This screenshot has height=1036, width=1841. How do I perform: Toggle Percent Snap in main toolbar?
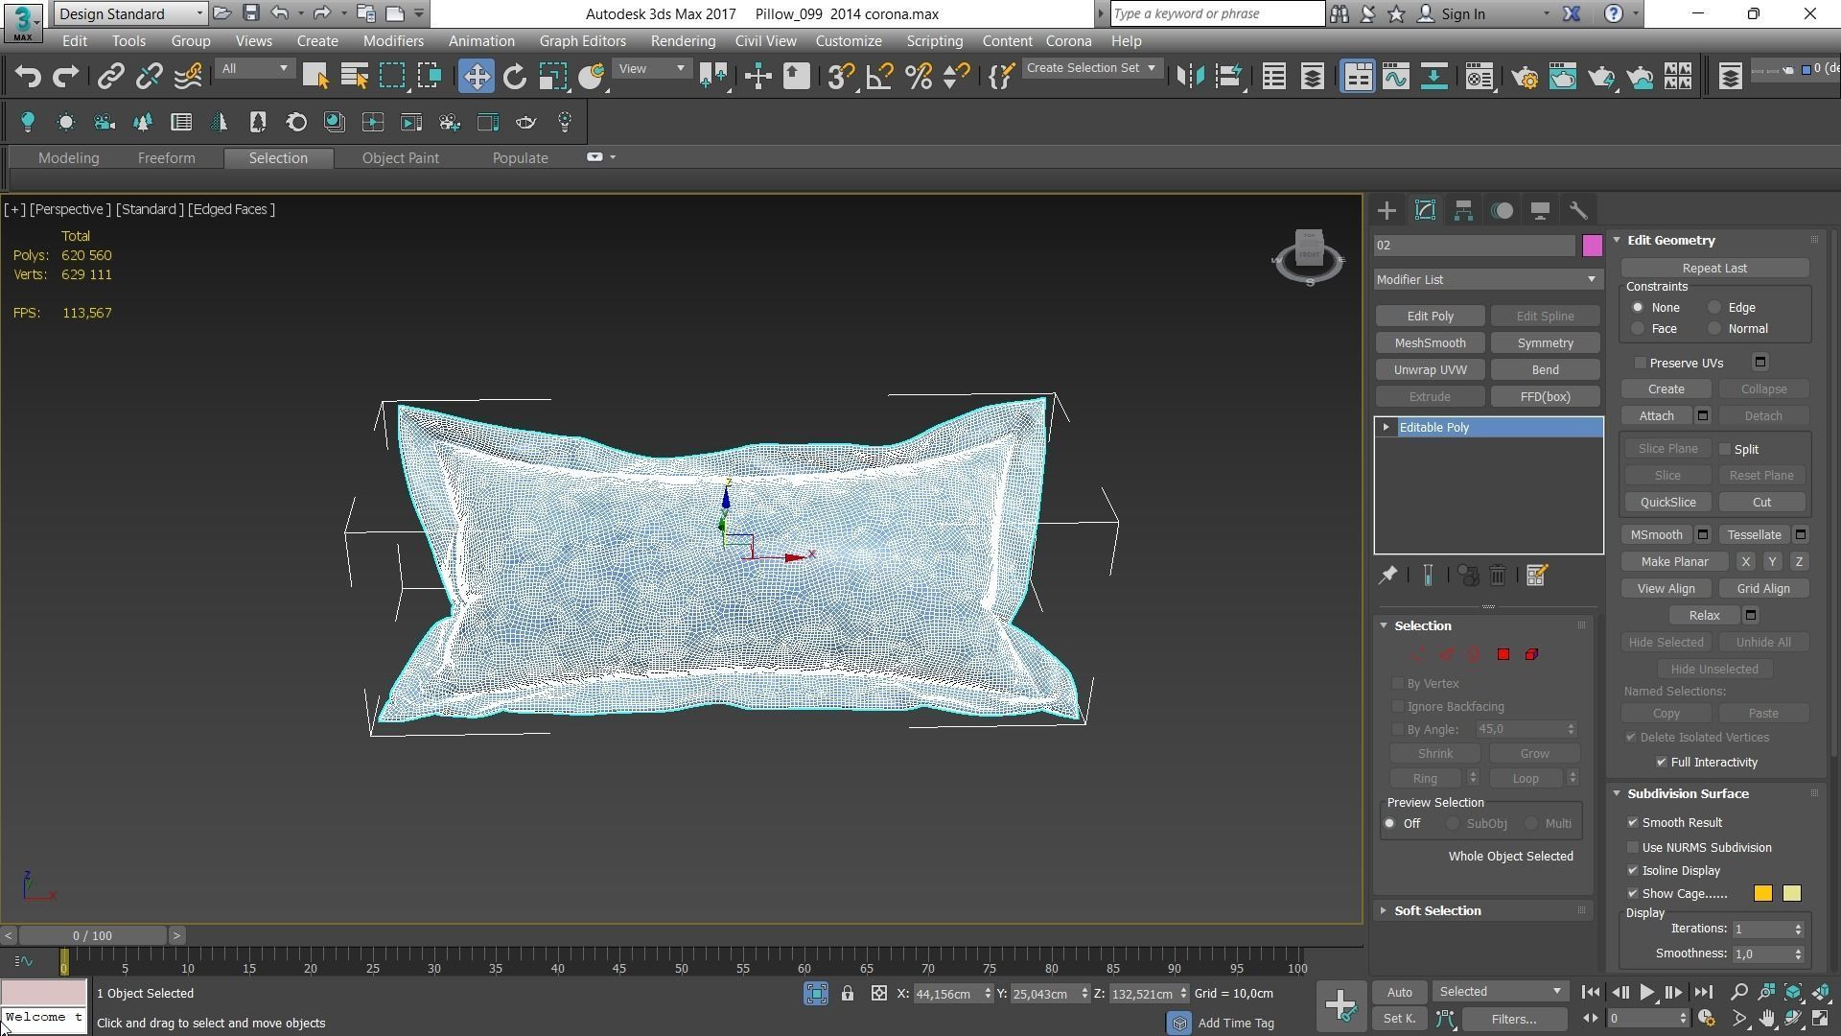(918, 77)
